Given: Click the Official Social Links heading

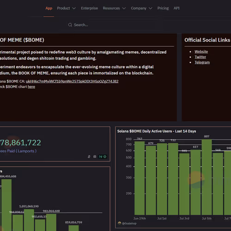Looking at the screenshot, I should click(x=207, y=40).
